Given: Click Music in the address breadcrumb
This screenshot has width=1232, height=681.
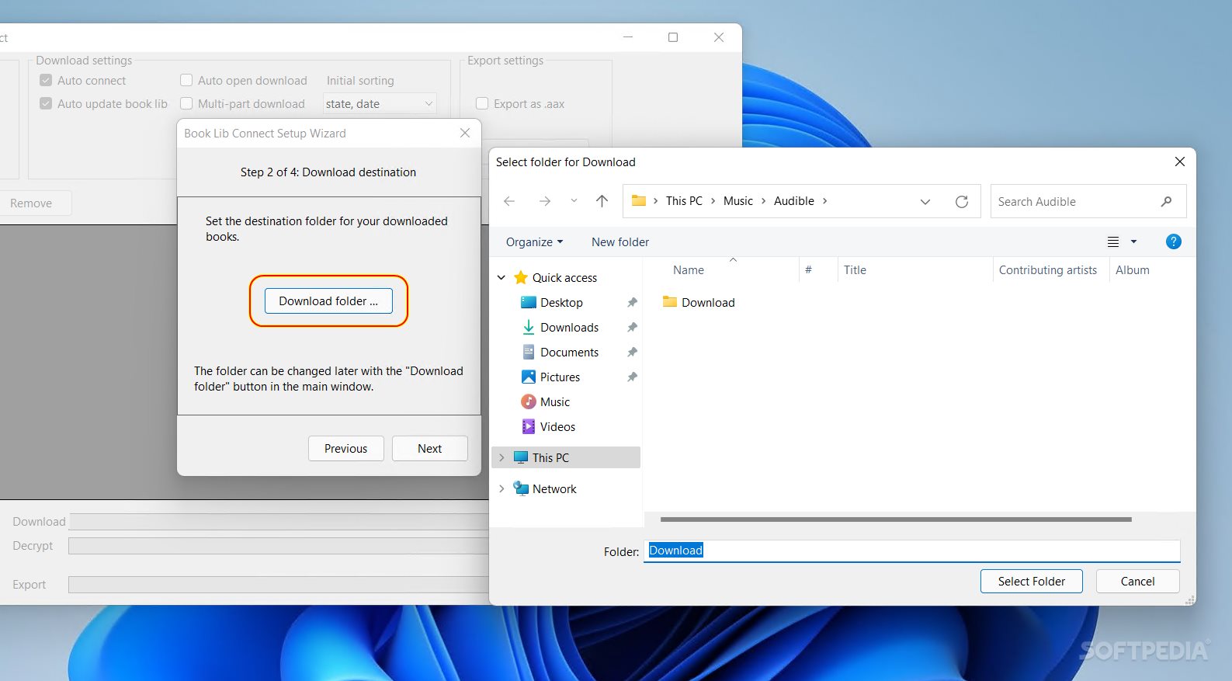Looking at the screenshot, I should click(x=738, y=200).
